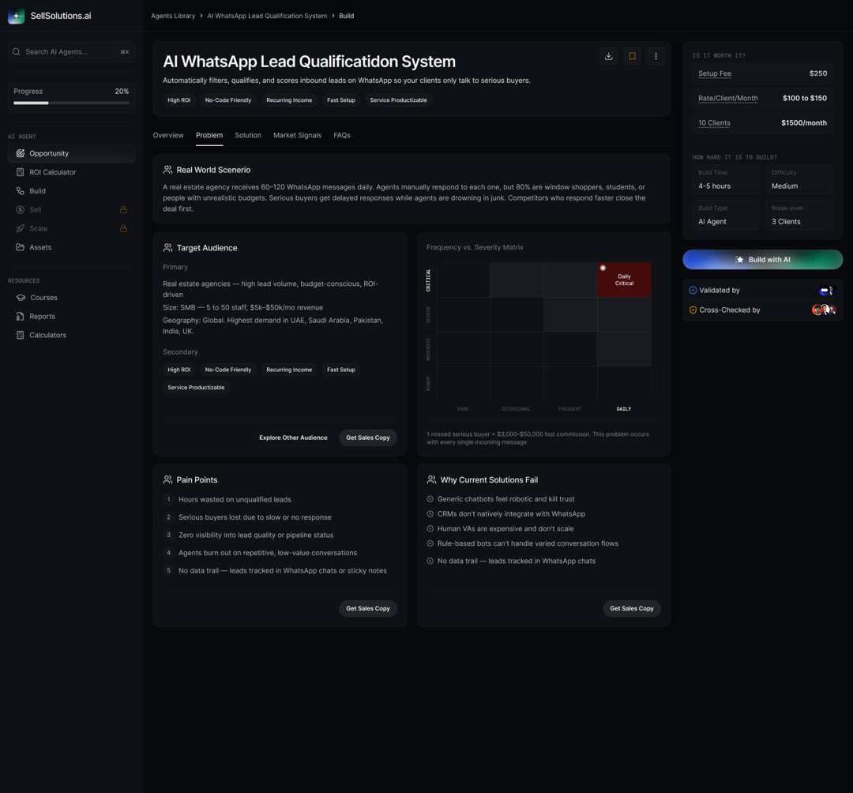Switch to the FAQs tab
This screenshot has width=853, height=793.
342,135
